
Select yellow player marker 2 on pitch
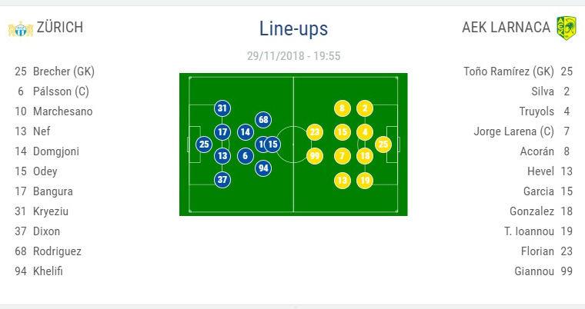(365, 108)
